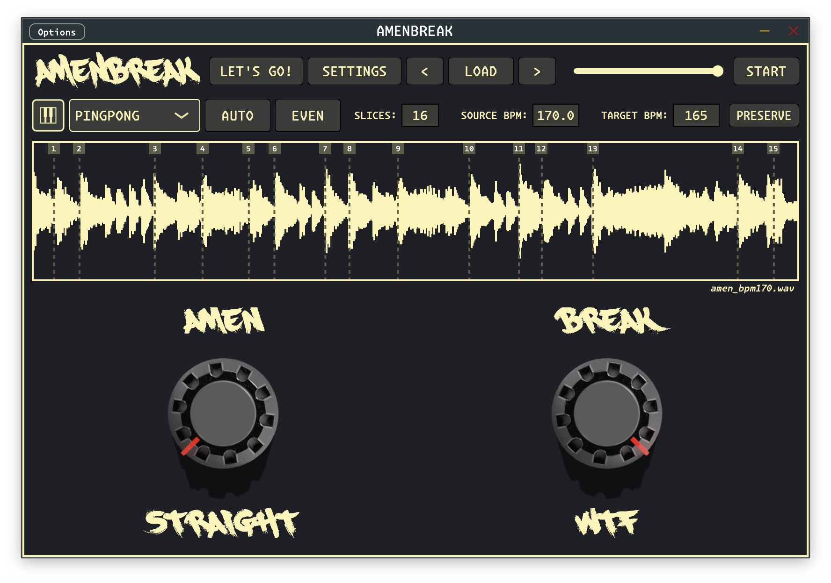Open the Options menu
Image resolution: width=831 pixels, height=583 pixels.
pos(56,32)
